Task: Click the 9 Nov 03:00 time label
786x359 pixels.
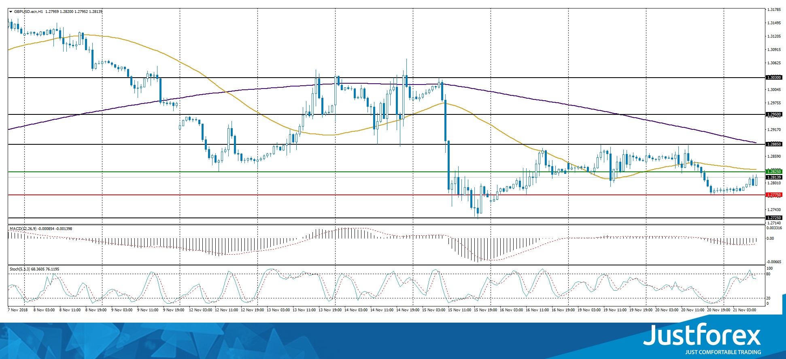Action: point(122,310)
